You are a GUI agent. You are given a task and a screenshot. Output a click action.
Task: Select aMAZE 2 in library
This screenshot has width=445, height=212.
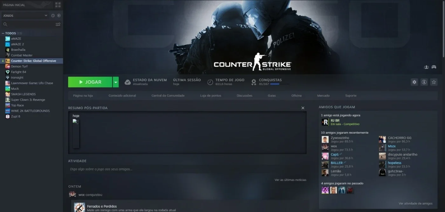tap(17, 44)
